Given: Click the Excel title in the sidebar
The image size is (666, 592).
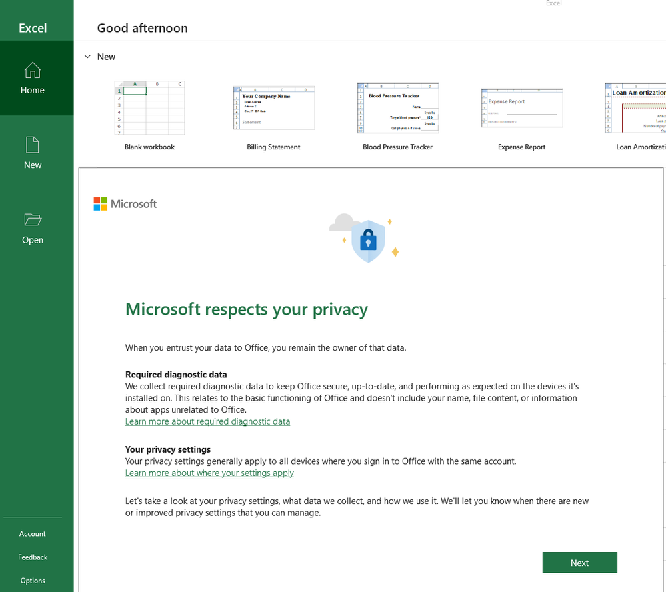Looking at the screenshot, I should click(33, 28).
